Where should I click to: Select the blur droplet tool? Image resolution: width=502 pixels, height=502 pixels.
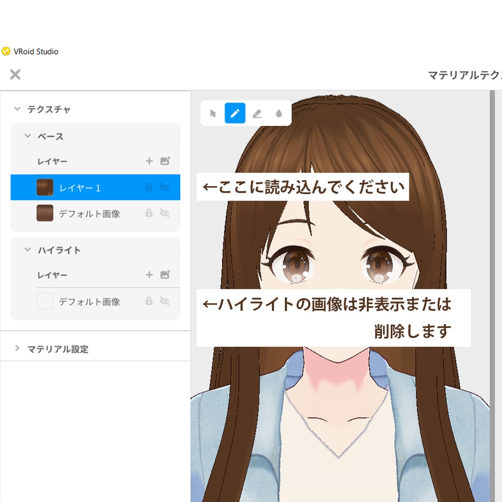click(279, 113)
